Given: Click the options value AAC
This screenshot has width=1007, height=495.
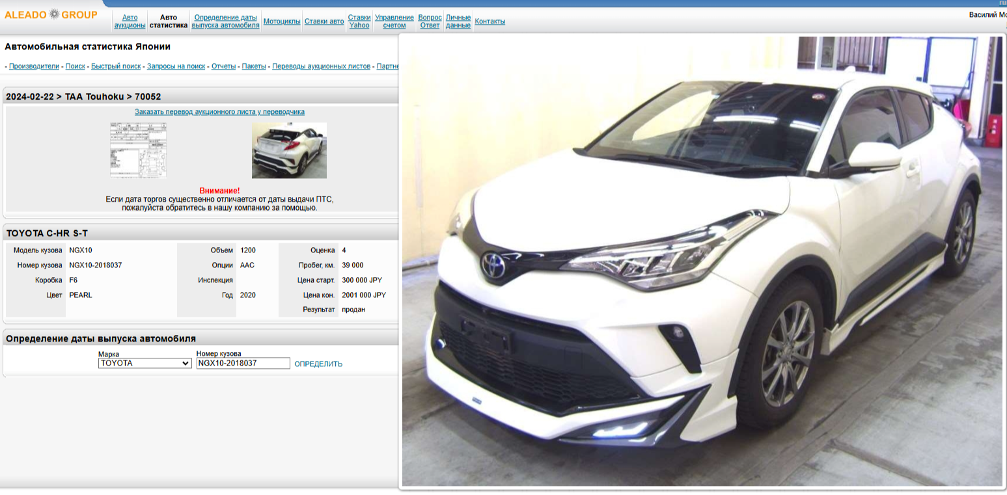Looking at the screenshot, I should click(x=247, y=265).
